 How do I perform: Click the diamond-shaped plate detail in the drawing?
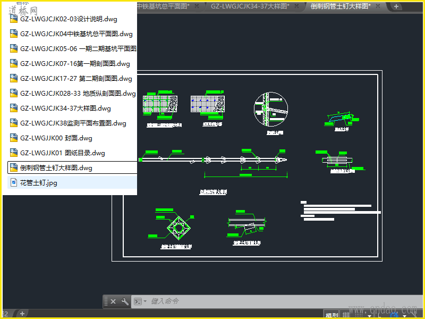click(178, 228)
